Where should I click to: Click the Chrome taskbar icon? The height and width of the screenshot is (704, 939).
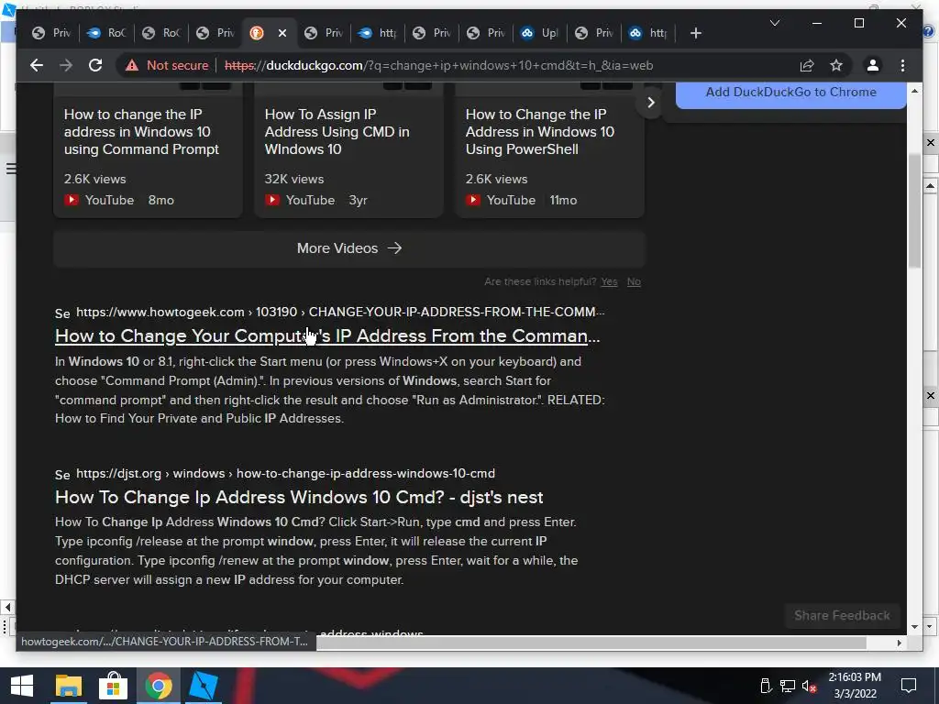tap(158, 686)
